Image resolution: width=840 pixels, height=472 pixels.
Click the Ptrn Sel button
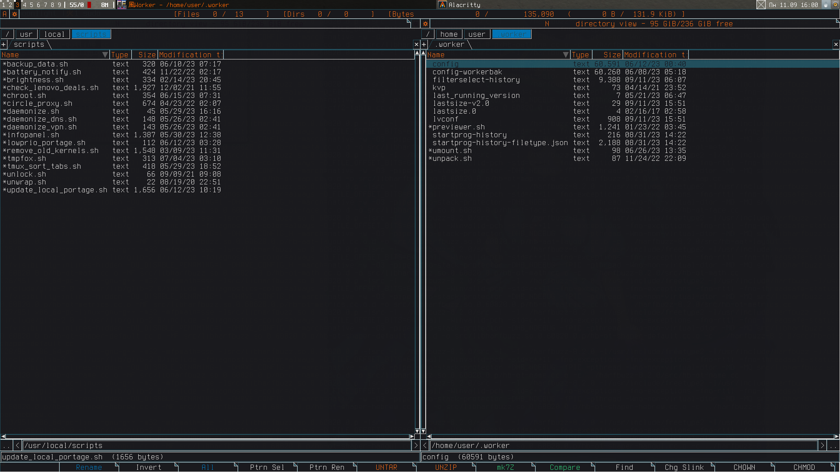[x=267, y=467]
